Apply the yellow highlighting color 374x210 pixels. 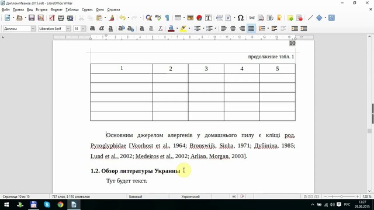(x=183, y=29)
